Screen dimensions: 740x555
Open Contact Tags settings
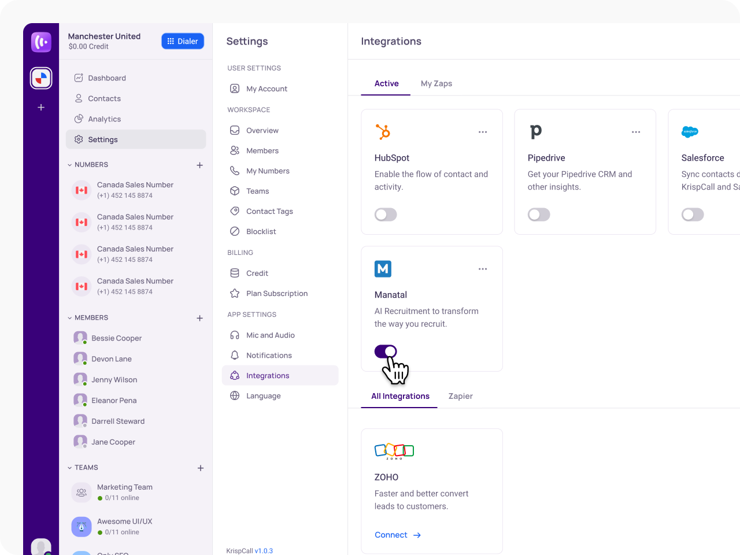point(280,212)
